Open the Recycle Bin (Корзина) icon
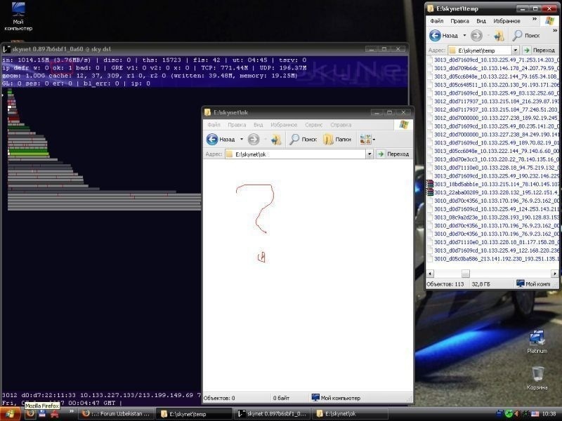Image resolution: width=562 pixels, height=421 pixels. pos(537,375)
